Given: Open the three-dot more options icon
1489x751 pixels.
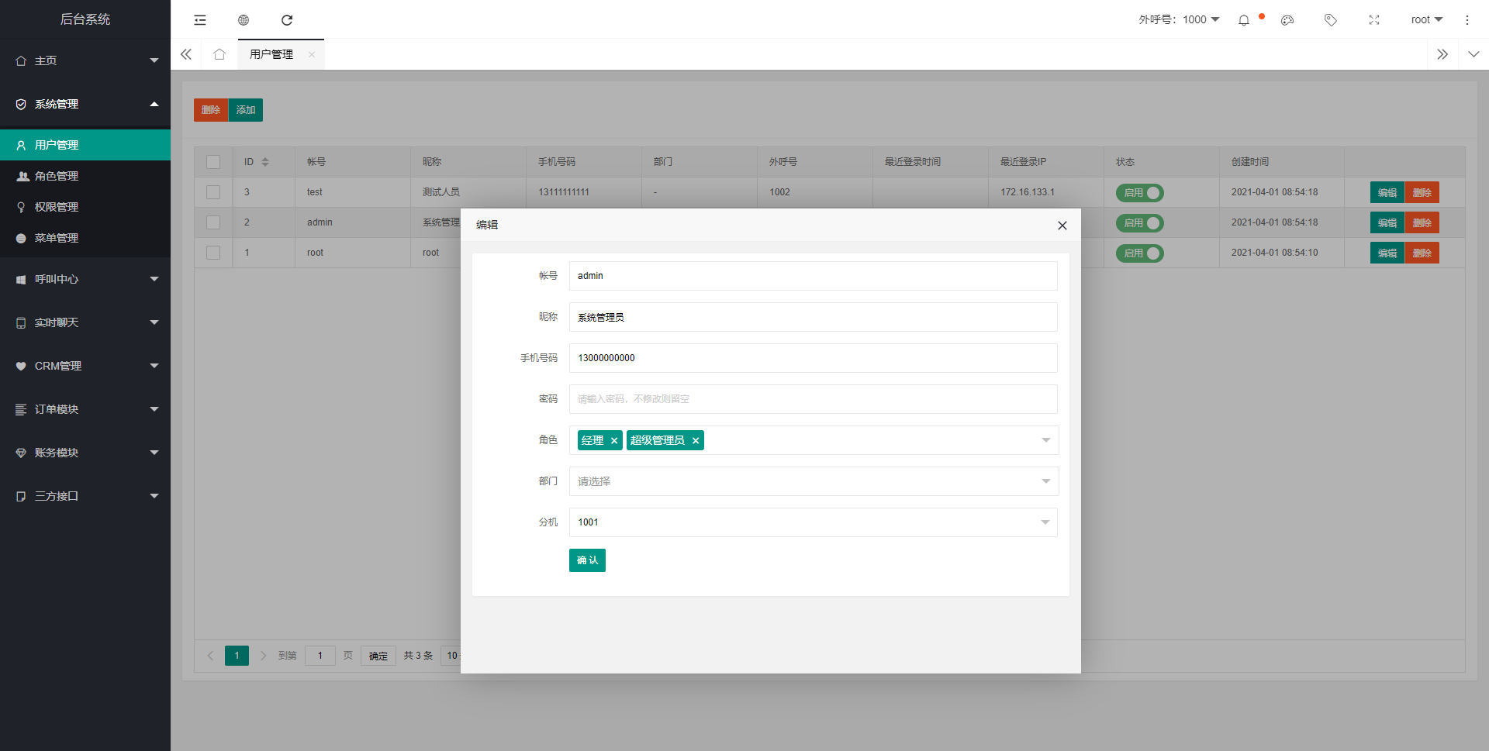Looking at the screenshot, I should [x=1467, y=20].
